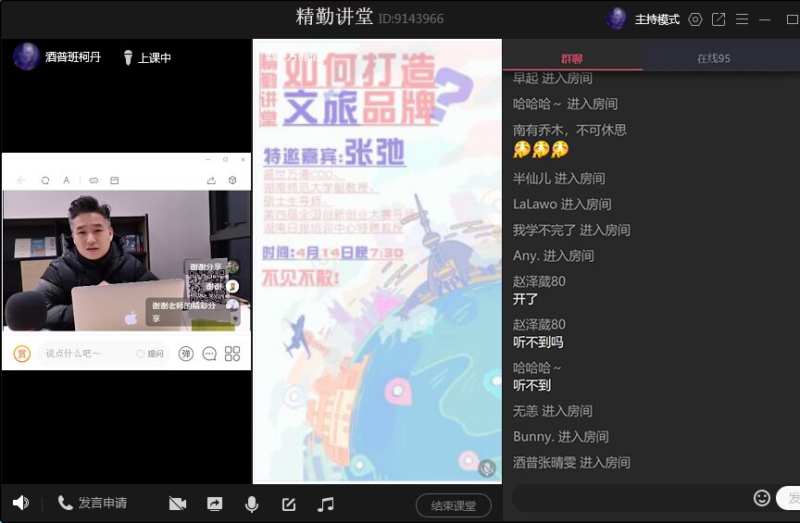This screenshot has height=523, width=800.
Task: Click the 发言申请 speak request button
Action: pyautogui.click(x=93, y=503)
